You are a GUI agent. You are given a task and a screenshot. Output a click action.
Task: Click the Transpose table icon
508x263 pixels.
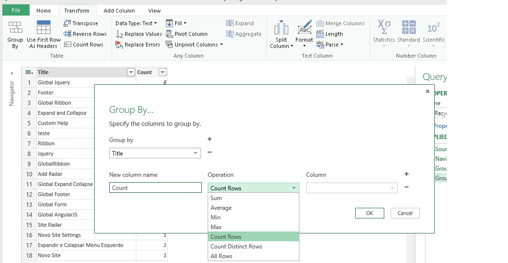pos(67,23)
